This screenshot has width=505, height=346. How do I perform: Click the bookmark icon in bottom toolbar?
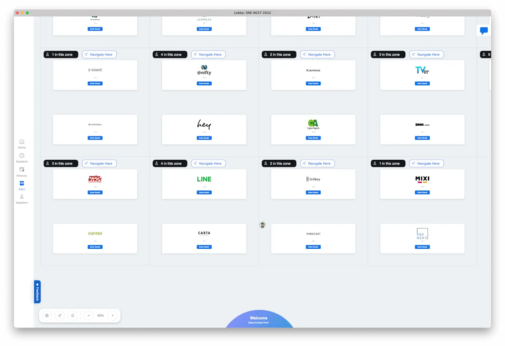point(73,315)
